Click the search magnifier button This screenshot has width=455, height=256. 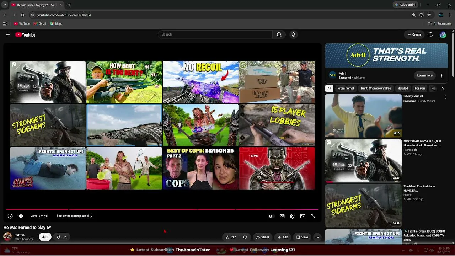279,34
